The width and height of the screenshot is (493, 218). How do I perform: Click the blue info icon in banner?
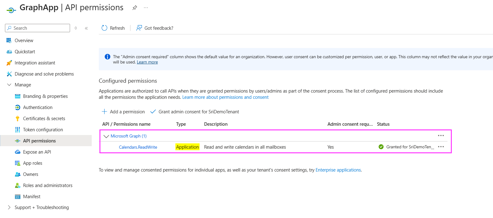tap(108, 57)
